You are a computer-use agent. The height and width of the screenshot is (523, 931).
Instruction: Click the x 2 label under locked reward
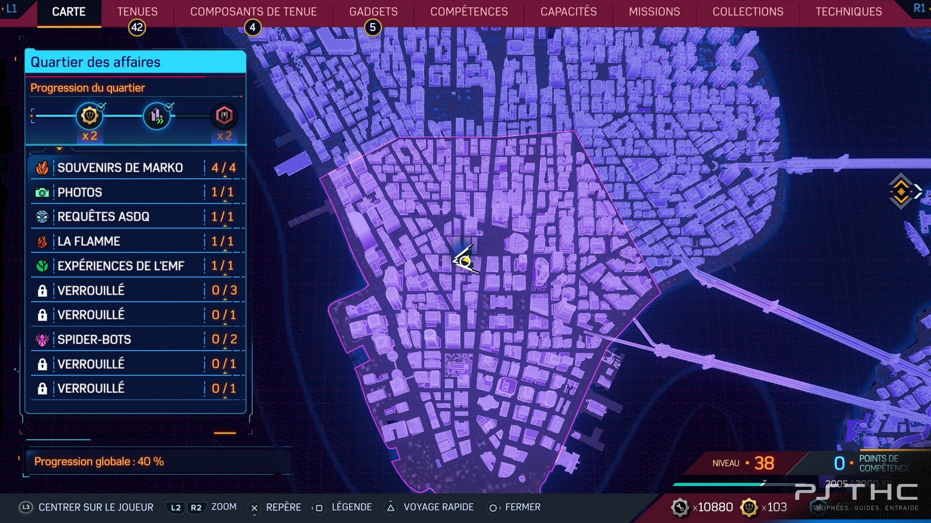point(224,136)
